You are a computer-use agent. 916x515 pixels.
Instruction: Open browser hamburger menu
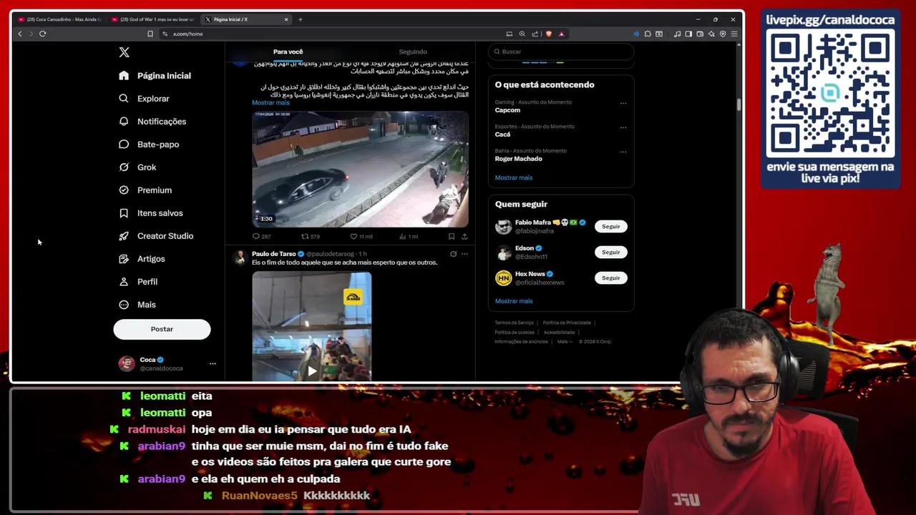pos(734,34)
